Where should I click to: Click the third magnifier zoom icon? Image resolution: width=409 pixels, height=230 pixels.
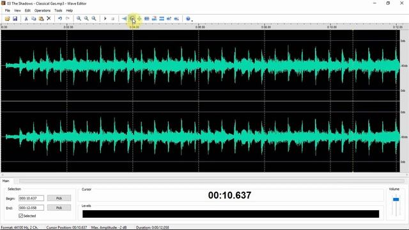94,19
